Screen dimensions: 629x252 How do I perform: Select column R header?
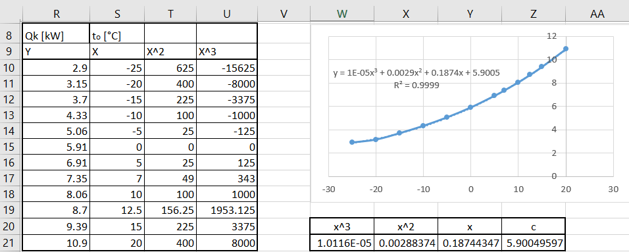pyautogui.click(x=56, y=14)
